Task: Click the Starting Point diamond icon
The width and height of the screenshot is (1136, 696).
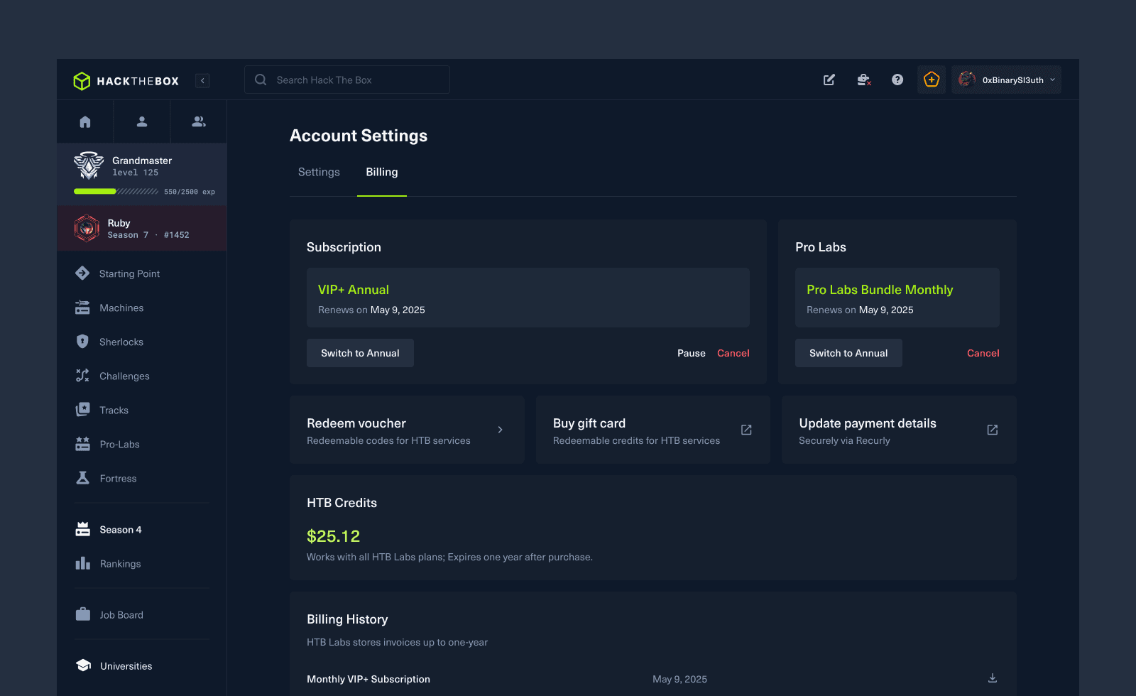Action: pos(82,273)
